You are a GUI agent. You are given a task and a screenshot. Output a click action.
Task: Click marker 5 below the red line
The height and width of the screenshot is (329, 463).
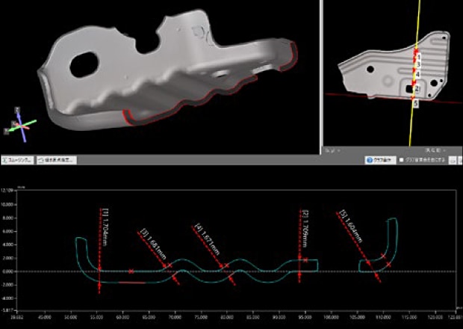click(416, 103)
